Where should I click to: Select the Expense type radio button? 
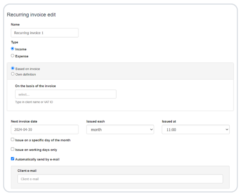[x=13, y=56]
